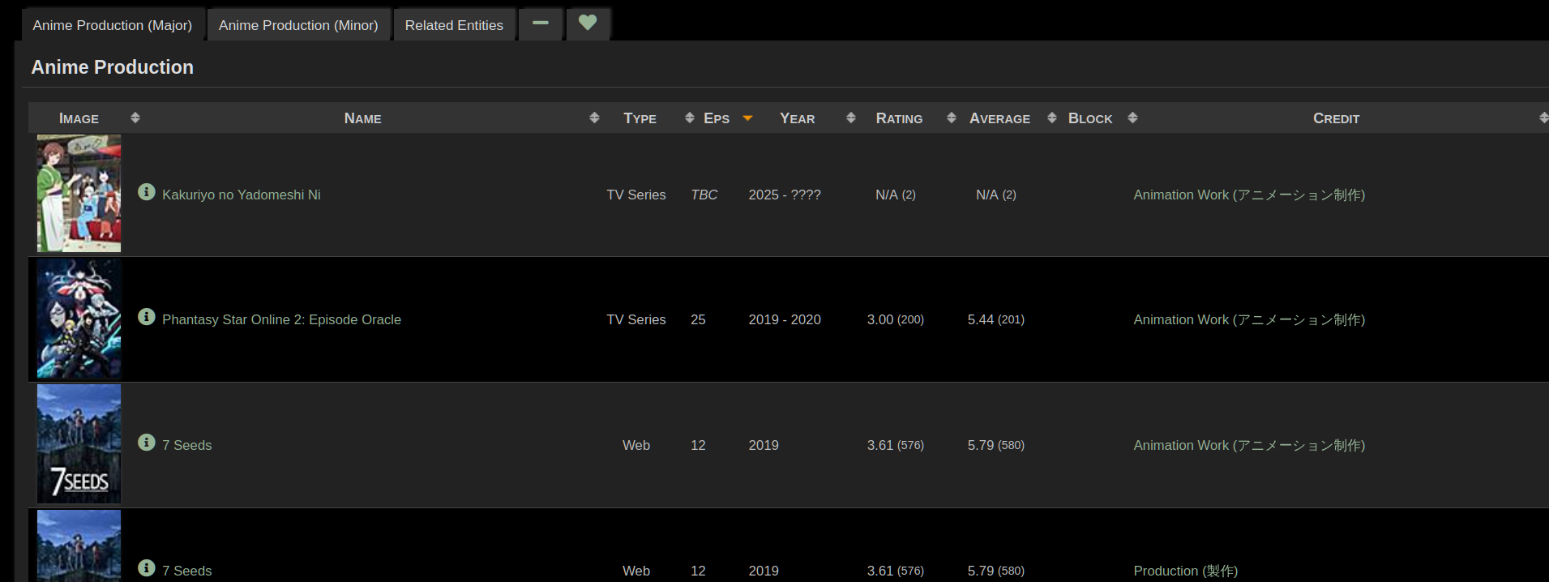This screenshot has height=582, width=1549.
Task: Sort by Type column header
Action: [x=640, y=118]
